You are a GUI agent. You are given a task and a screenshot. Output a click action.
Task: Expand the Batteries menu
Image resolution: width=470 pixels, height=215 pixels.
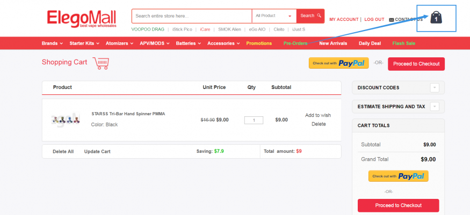coord(188,43)
